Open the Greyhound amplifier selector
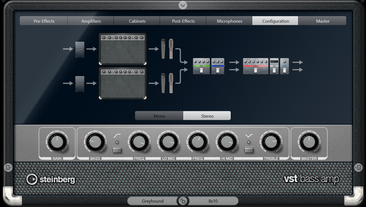366x207 pixels. pyautogui.click(x=153, y=201)
